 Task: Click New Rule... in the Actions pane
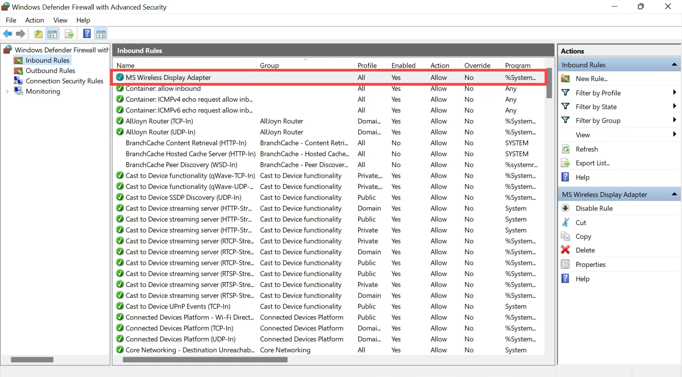tap(592, 79)
